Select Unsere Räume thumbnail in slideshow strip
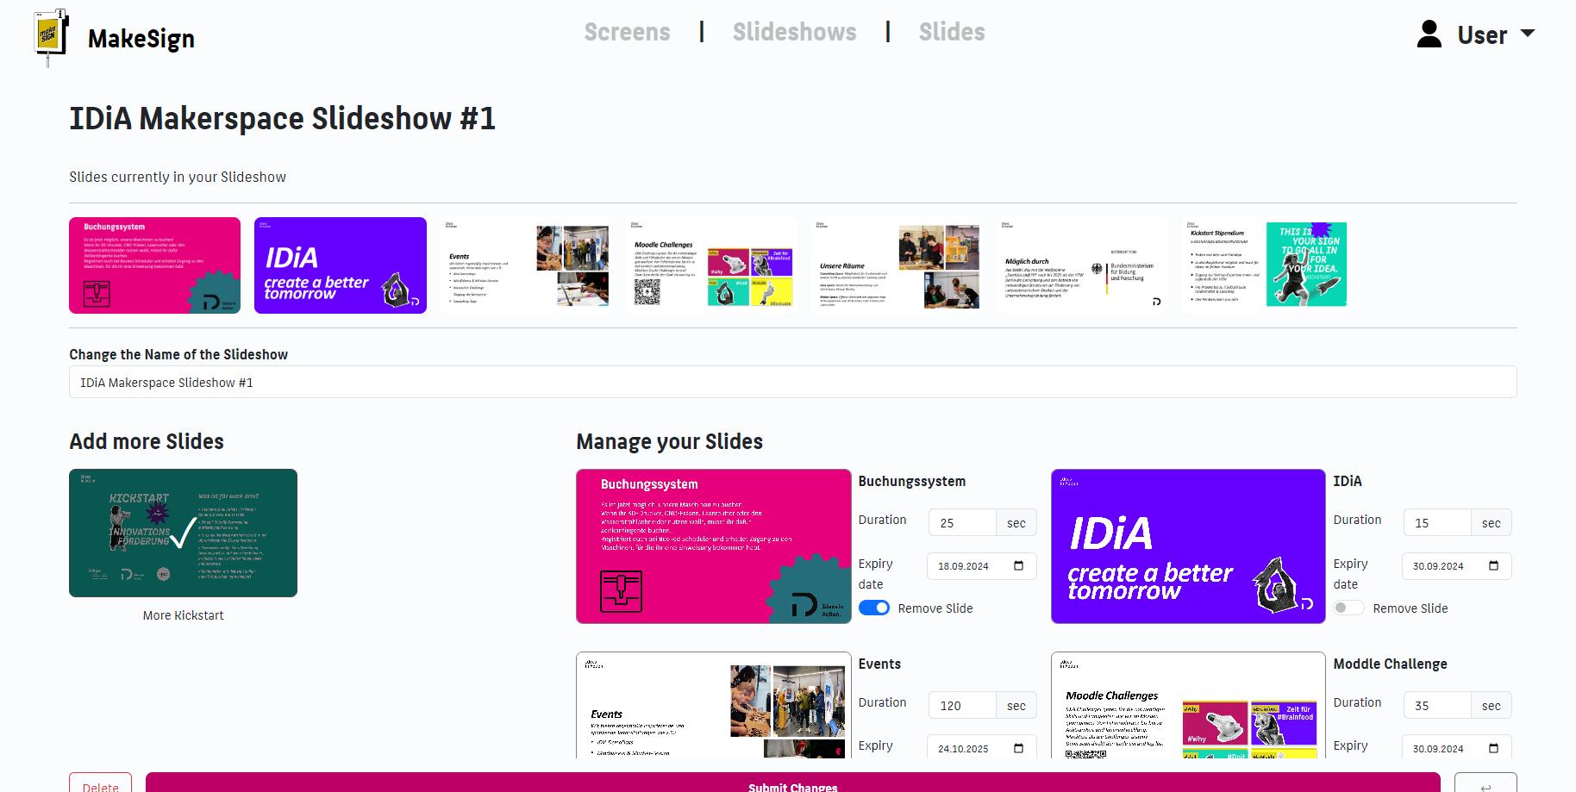1576x792 pixels. coord(897,265)
